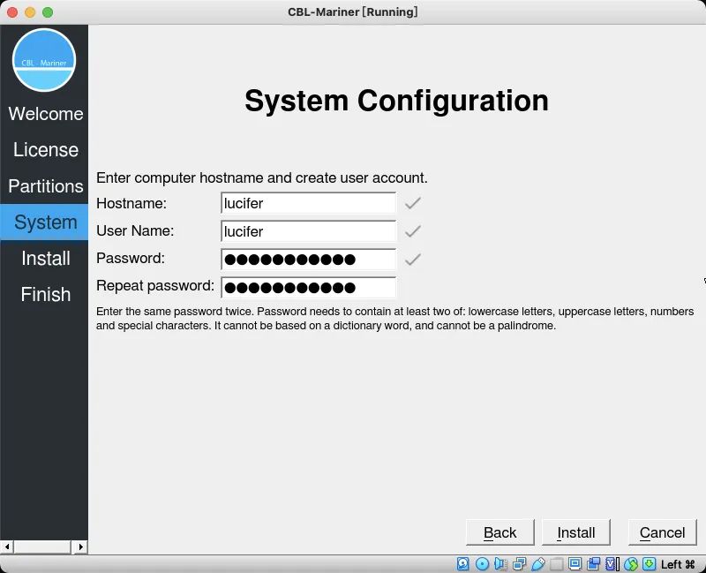Click inside the Hostname text field
706x573 pixels.
(308, 203)
